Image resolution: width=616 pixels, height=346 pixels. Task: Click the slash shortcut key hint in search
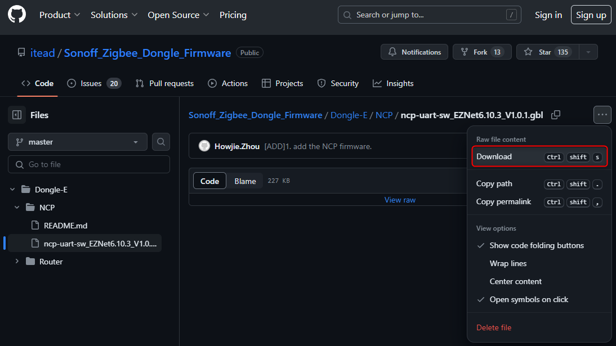pos(511,15)
